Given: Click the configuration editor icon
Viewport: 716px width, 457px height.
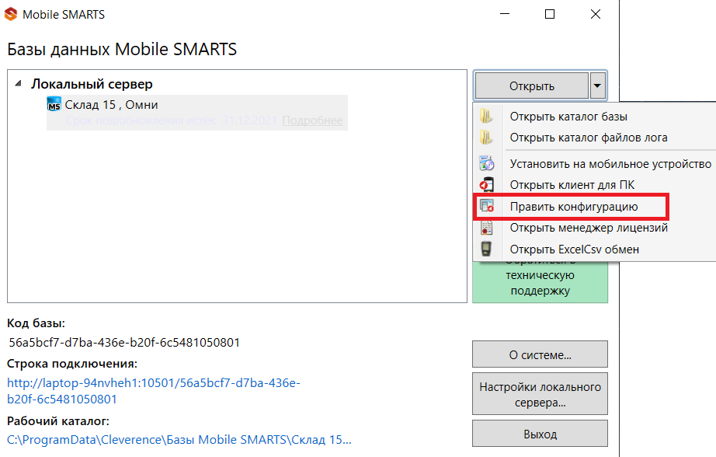Looking at the screenshot, I should [x=487, y=207].
